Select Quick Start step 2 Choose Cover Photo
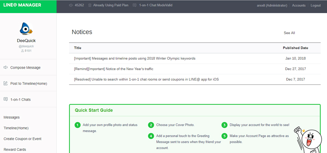327x153 pixels. pyautogui.click(x=175, y=125)
